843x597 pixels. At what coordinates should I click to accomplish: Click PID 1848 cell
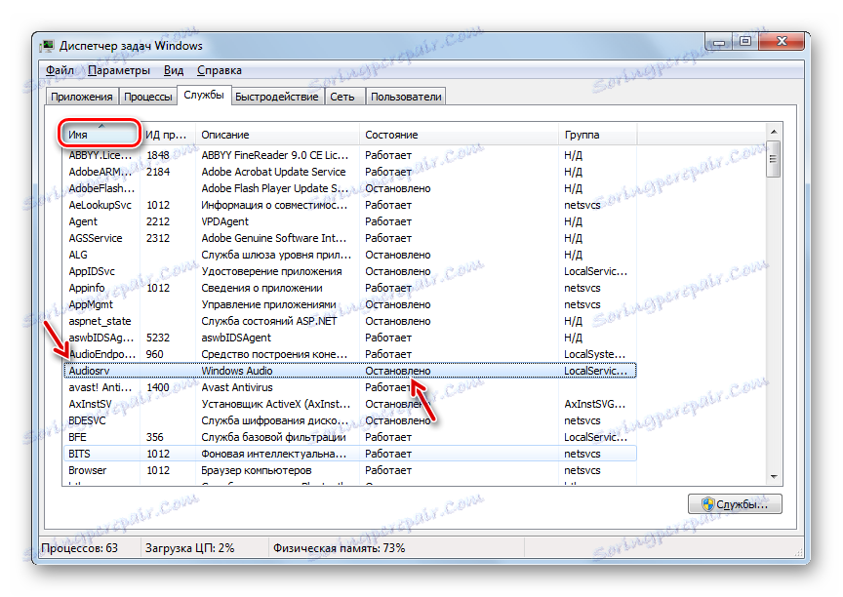157,155
